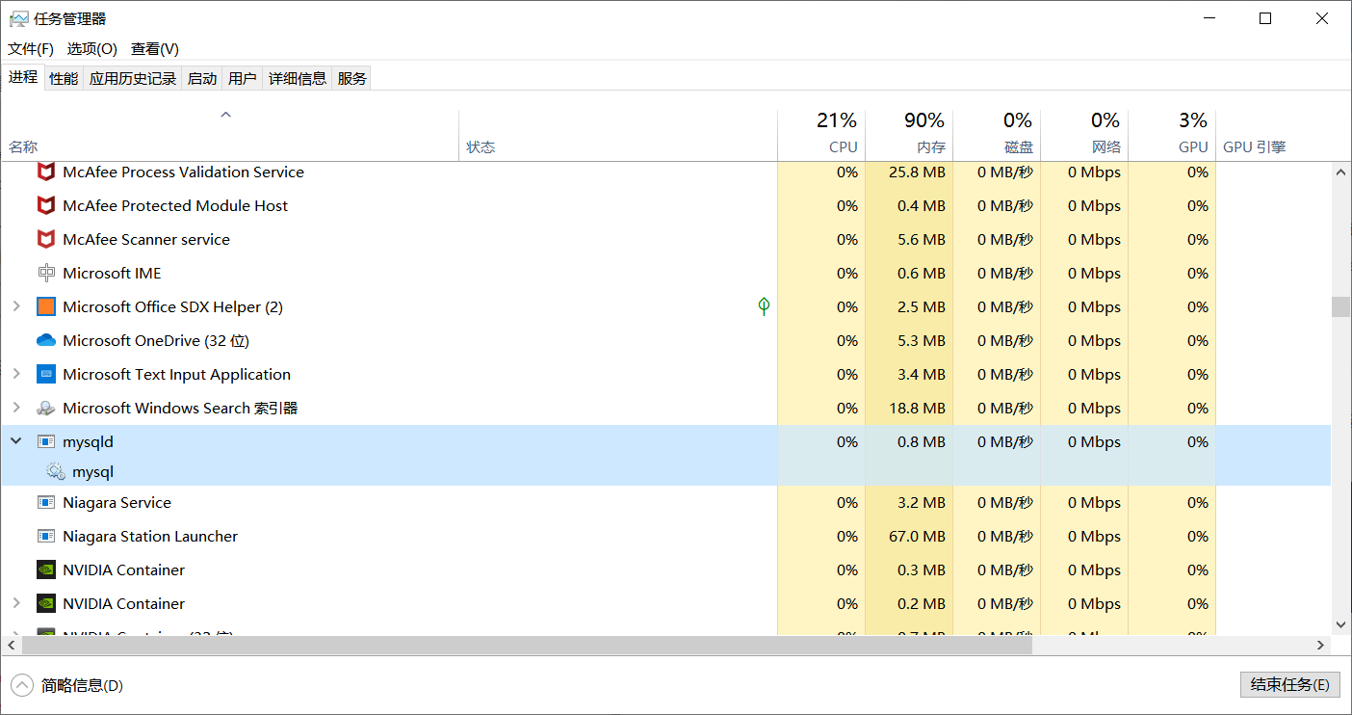The height and width of the screenshot is (715, 1352).
Task: Click the McAfee Scanner service name
Action: (x=146, y=240)
